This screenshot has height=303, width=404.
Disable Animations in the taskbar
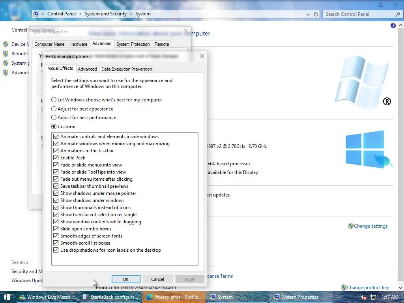click(x=56, y=150)
